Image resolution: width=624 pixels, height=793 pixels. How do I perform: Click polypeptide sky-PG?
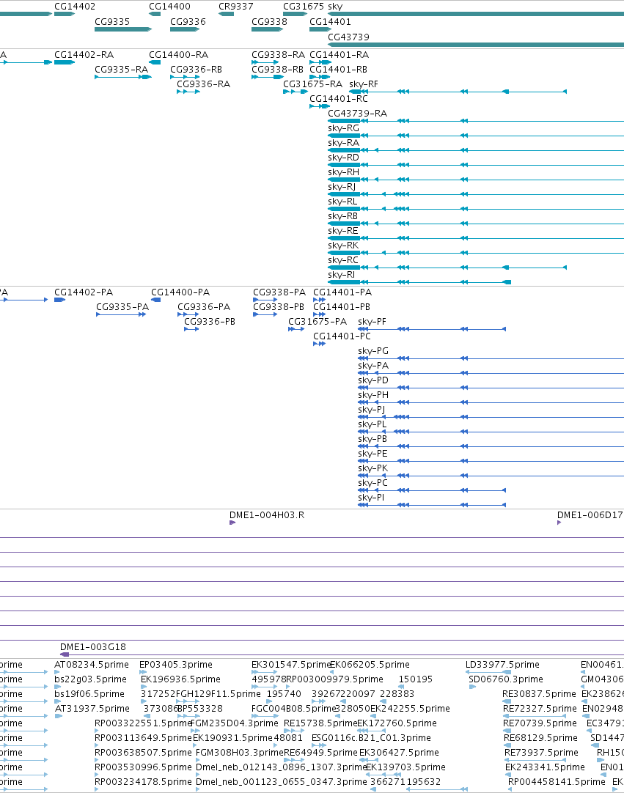pos(373,351)
